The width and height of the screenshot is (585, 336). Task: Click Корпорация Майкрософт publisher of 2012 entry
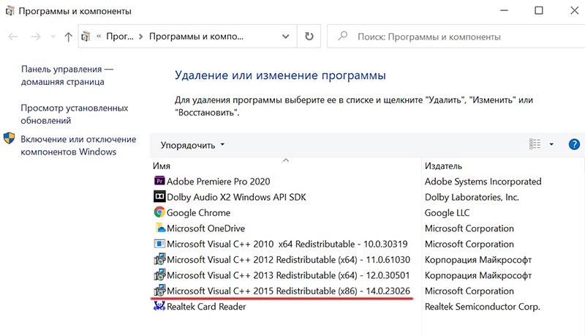(x=478, y=259)
